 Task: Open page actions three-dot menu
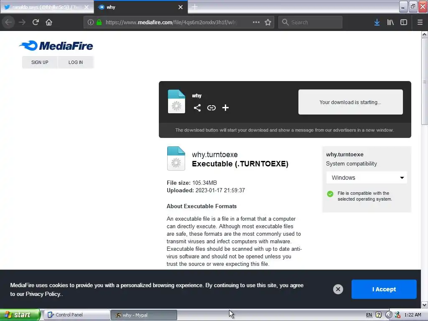(x=256, y=22)
